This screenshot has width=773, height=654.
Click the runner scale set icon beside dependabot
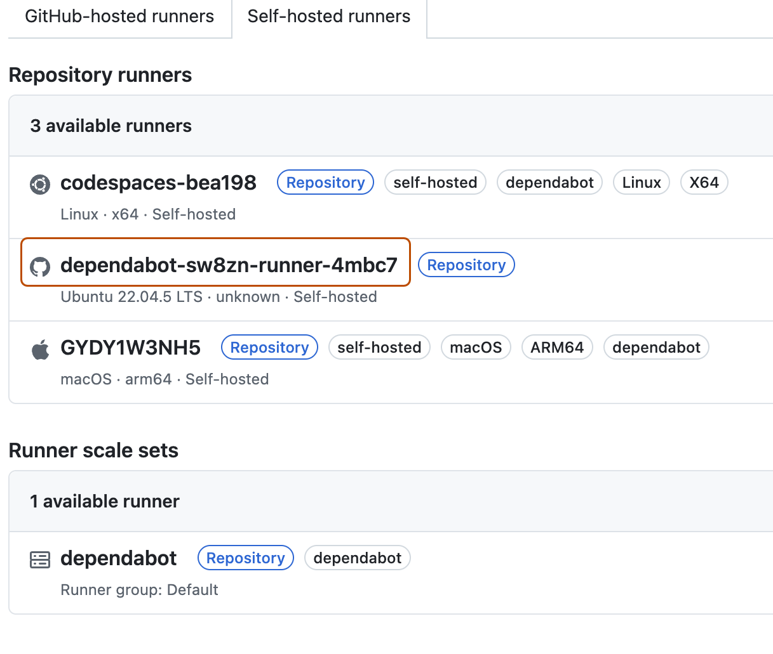click(39, 559)
